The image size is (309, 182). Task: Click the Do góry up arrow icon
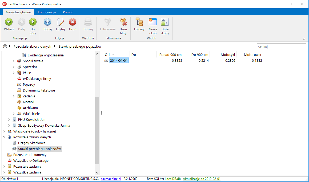click(x=33, y=22)
